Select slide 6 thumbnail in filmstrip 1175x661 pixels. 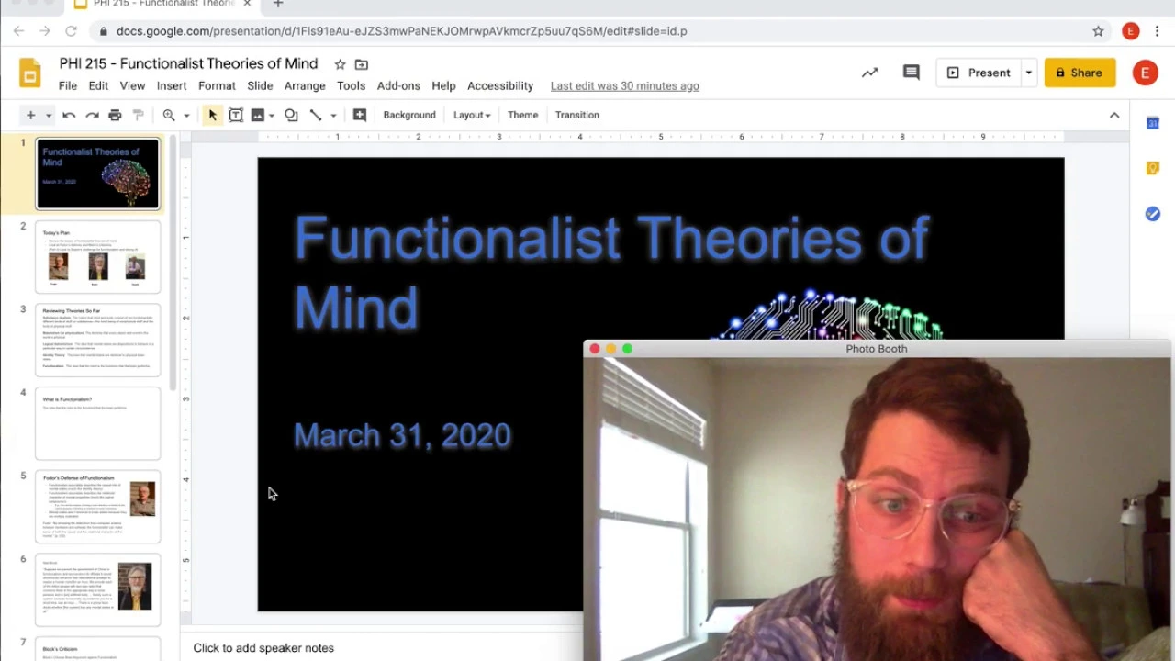pos(97,590)
